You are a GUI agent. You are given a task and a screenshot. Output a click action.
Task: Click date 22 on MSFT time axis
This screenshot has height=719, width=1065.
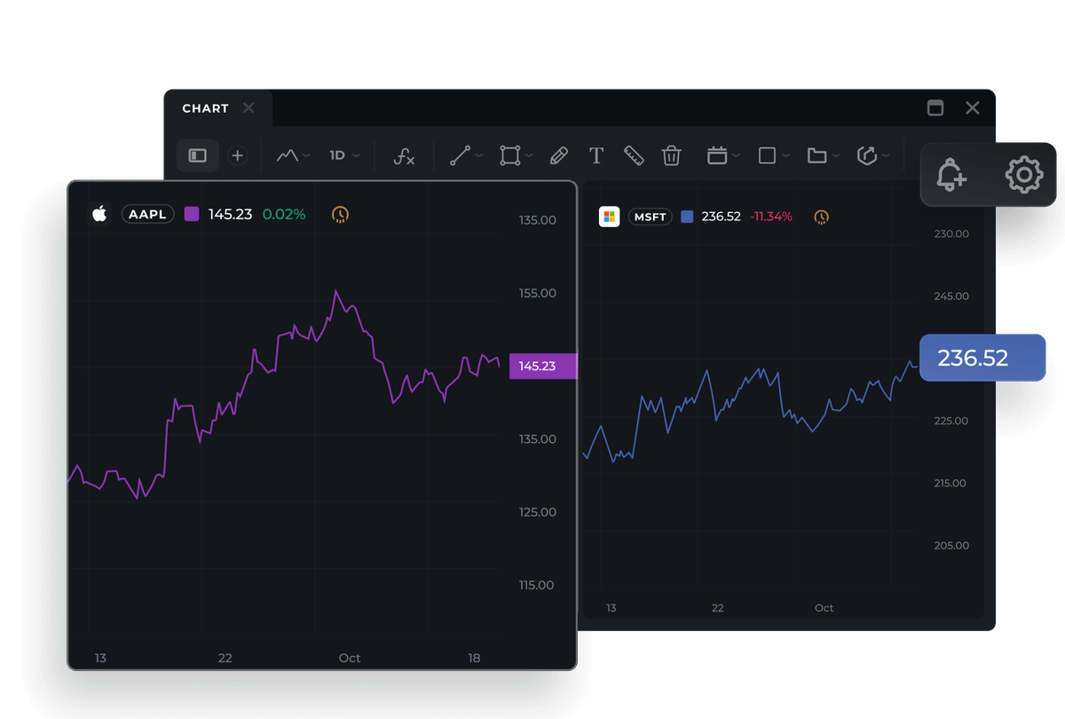(x=718, y=608)
